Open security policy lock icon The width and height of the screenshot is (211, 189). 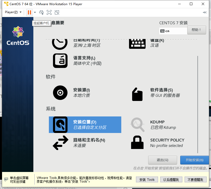coord(137,142)
